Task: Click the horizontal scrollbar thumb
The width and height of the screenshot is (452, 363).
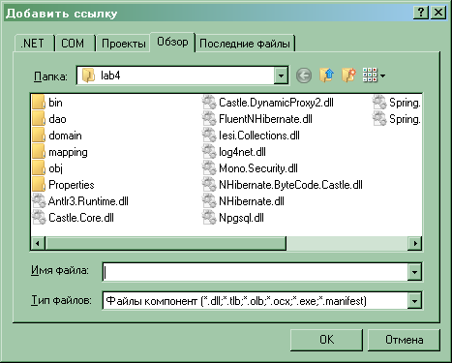Action: pyautogui.click(x=166, y=243)
